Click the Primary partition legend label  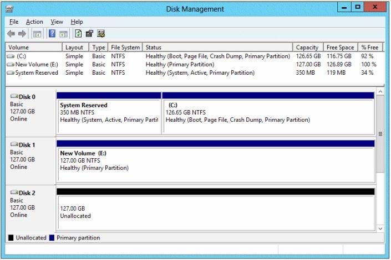[78, 238]
